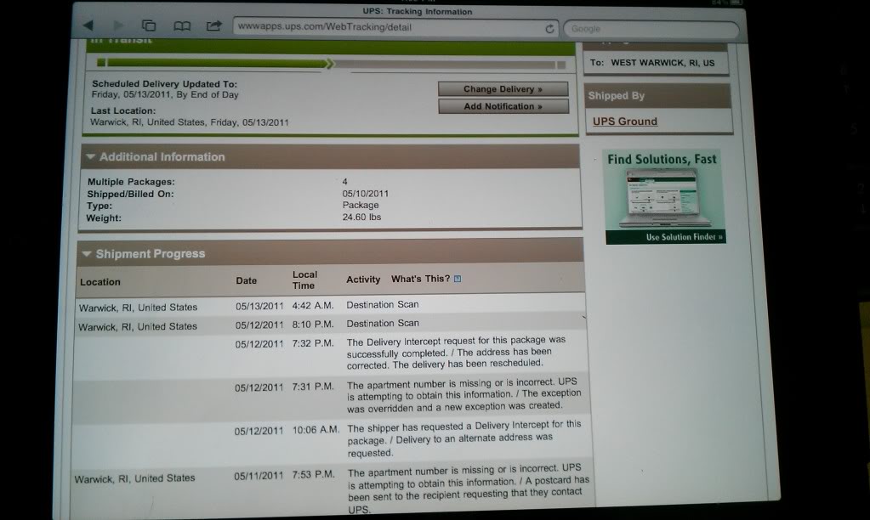
Task: Click the 05/13/2011 date in first row
Action: (259, 306)
